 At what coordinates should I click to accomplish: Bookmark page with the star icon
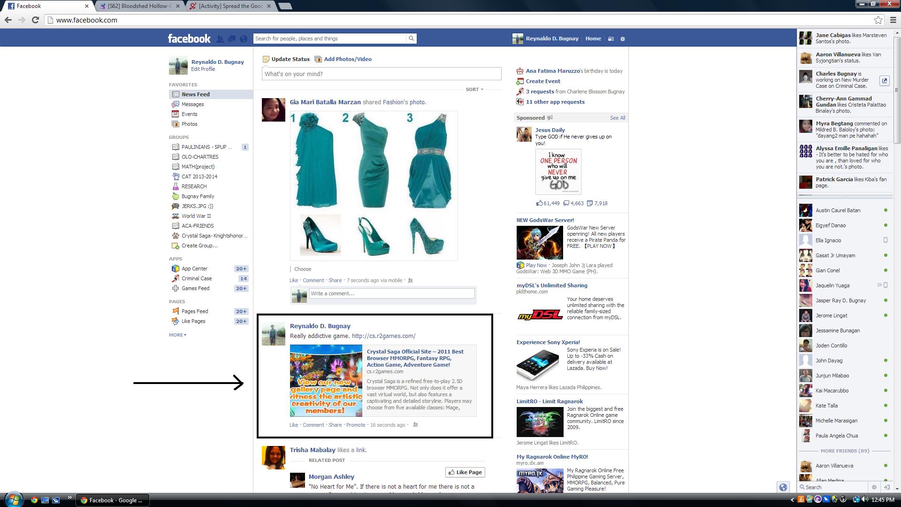(x=878, y=20)
